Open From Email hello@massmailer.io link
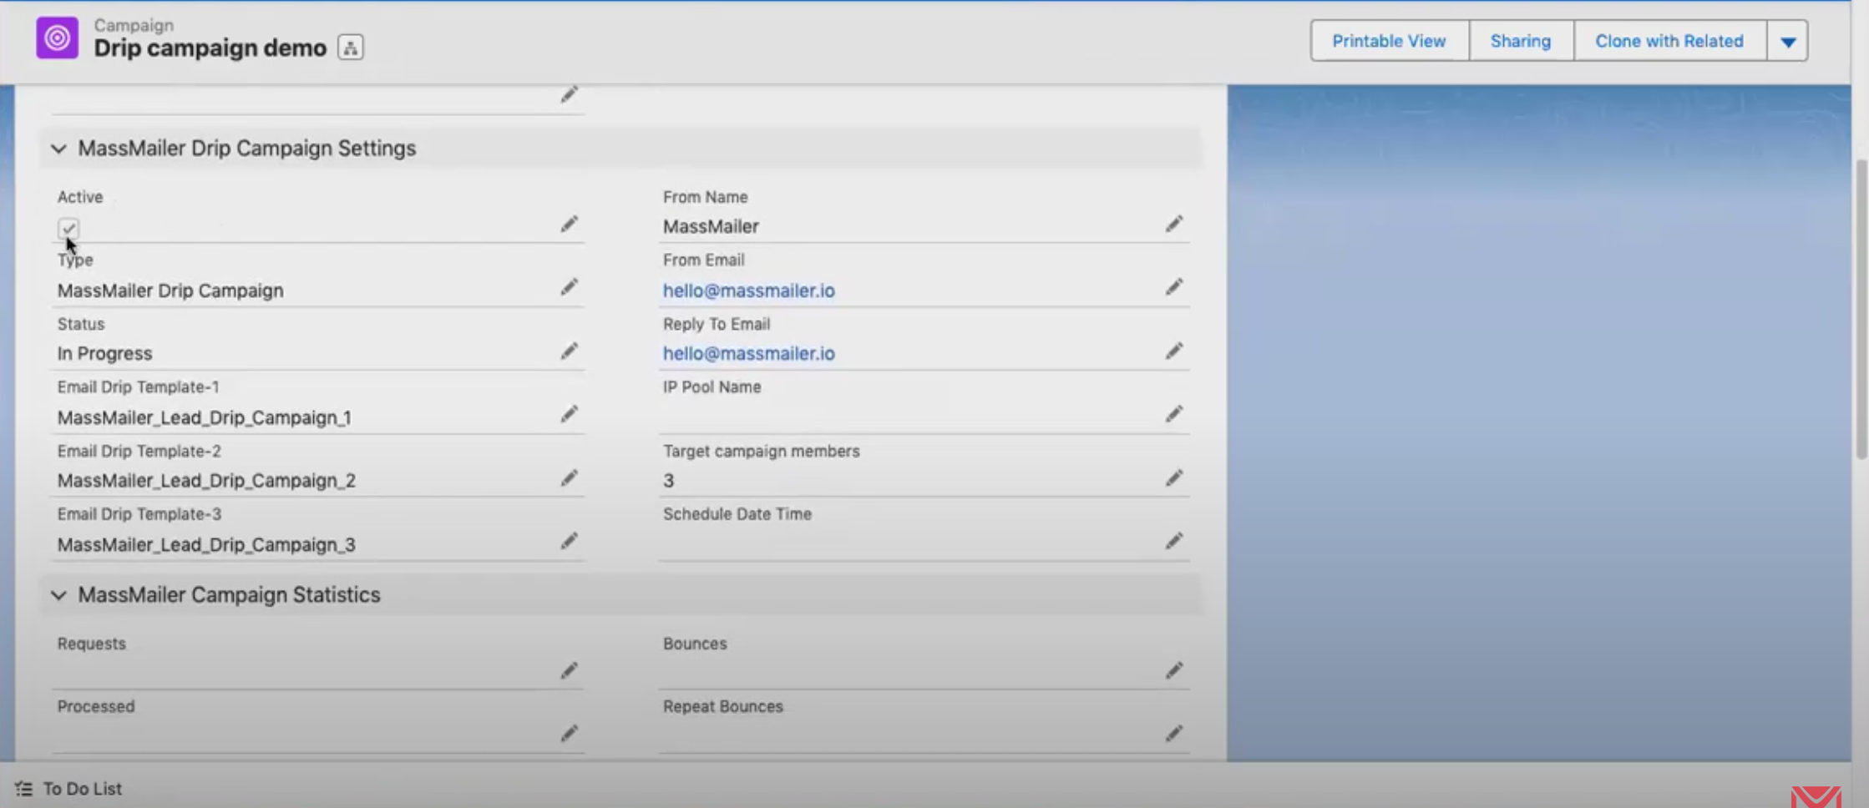Screen dimensions: 1869x808 point(748,290)
